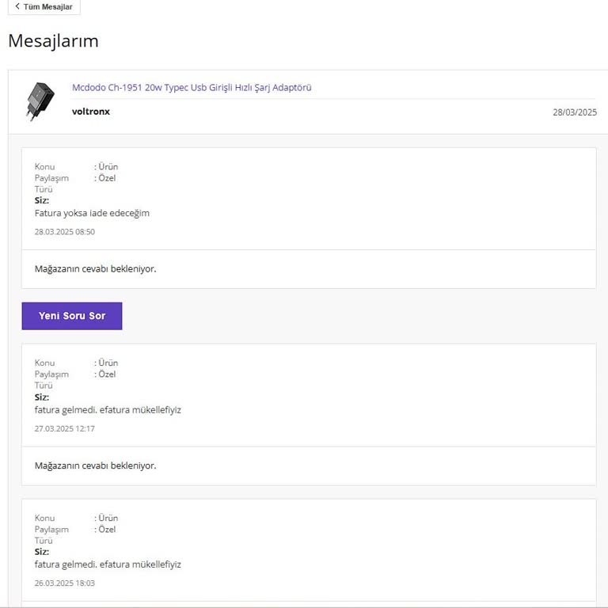The width and height of the screenshot is (608, 608).
Task: Go back via the Tüm Mesajlar button
Action: (x=47, y=7)
